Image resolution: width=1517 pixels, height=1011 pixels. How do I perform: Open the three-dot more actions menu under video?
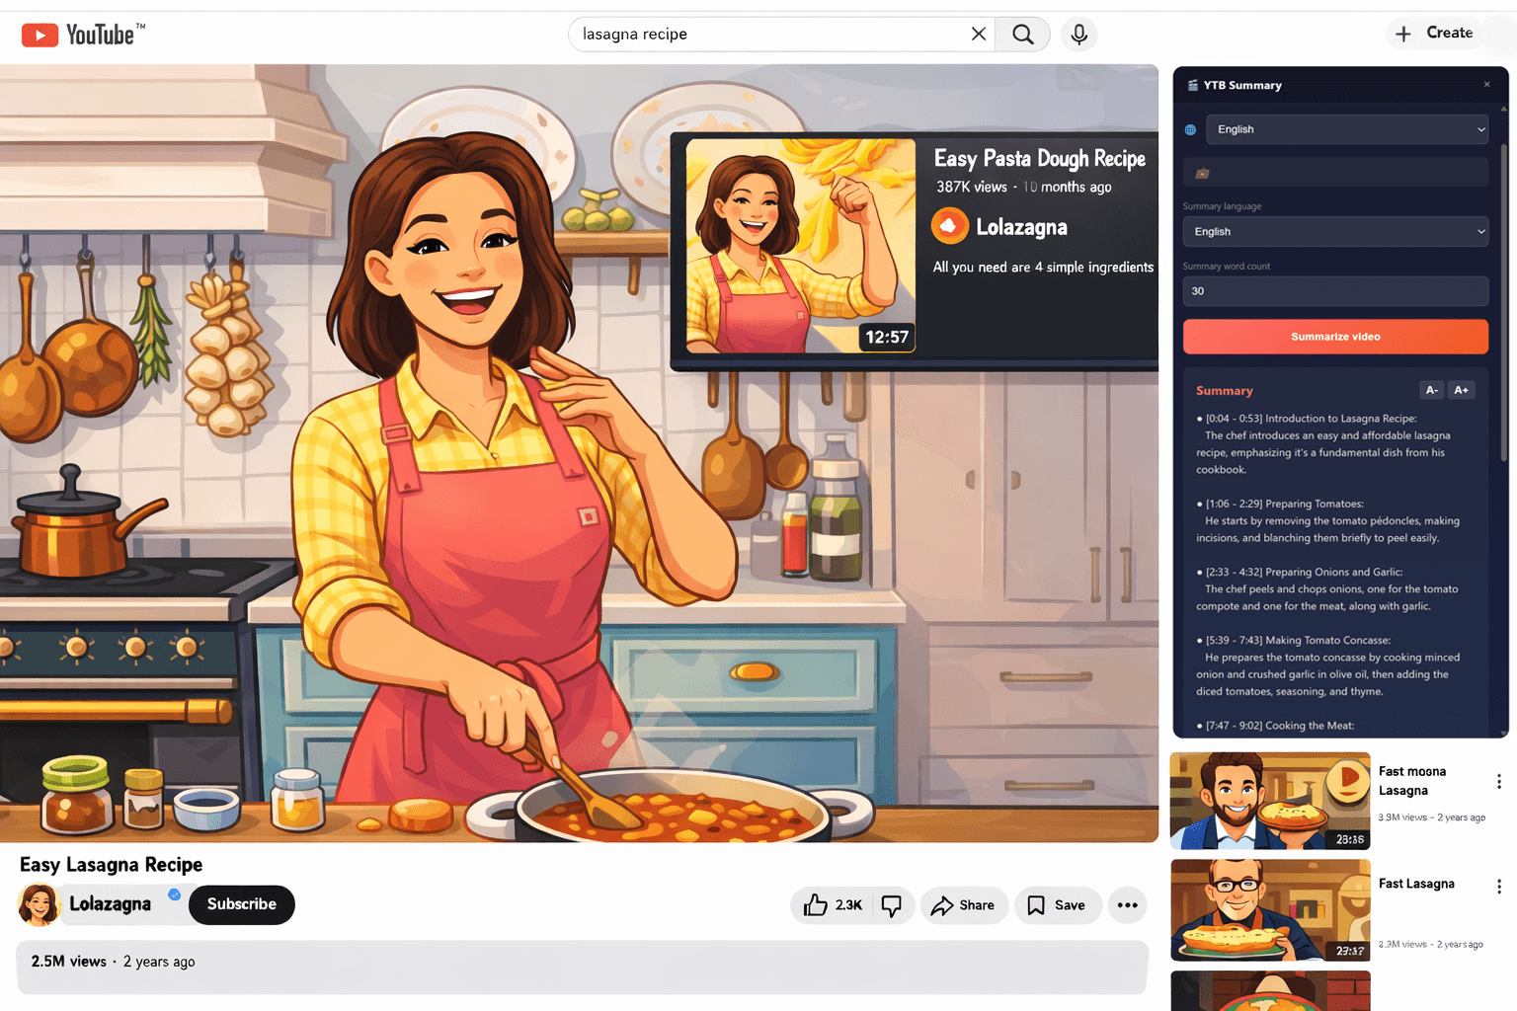(x=1127, y=905)
